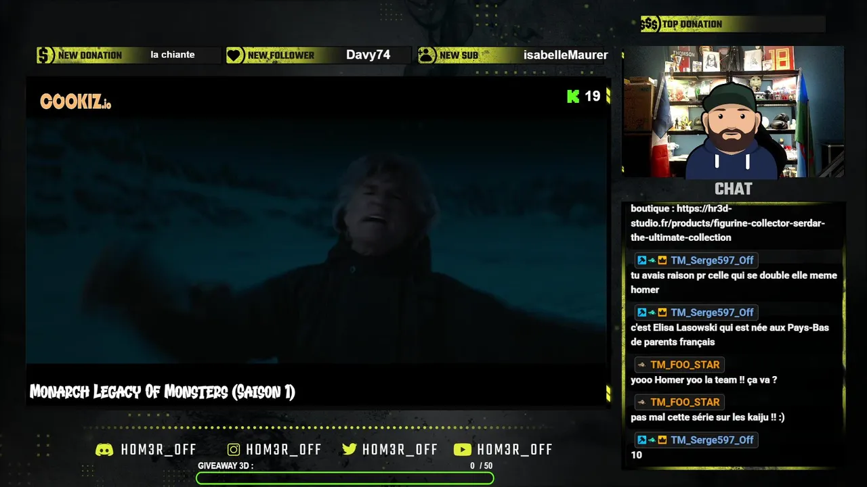The image size is (867, 487).
Task: Click the heart icon beside New Follower
Action: pos(235,55)
